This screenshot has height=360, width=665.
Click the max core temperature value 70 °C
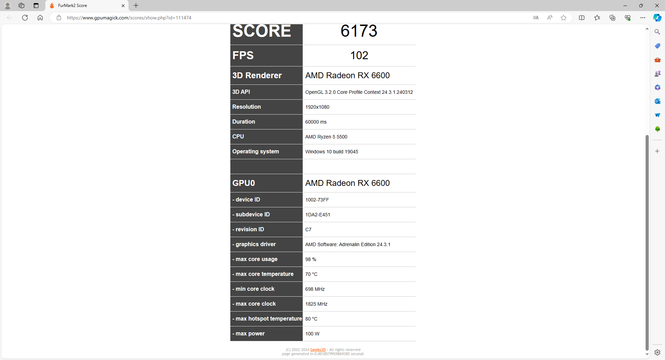click(311, 274)
